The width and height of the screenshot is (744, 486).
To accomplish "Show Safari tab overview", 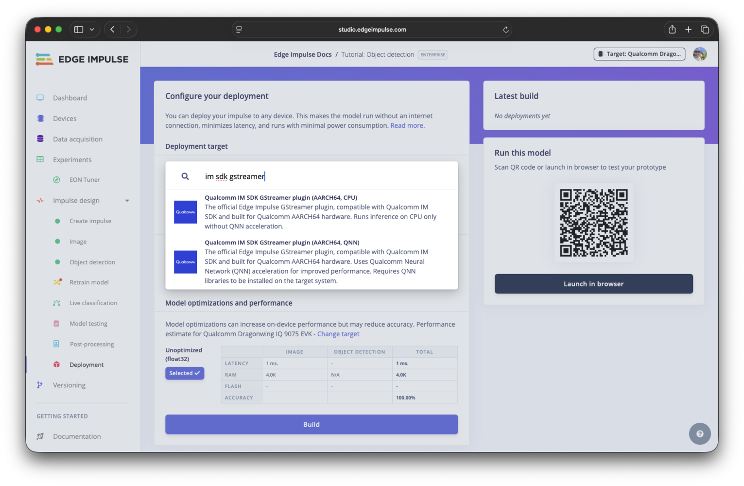I will 705,30.
